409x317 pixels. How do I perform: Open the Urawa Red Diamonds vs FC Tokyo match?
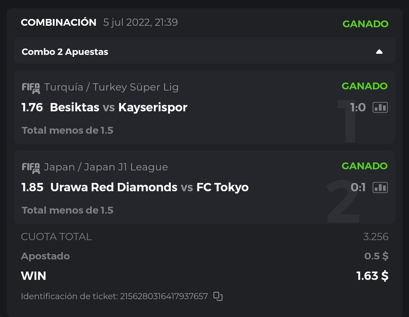(149, 187)
